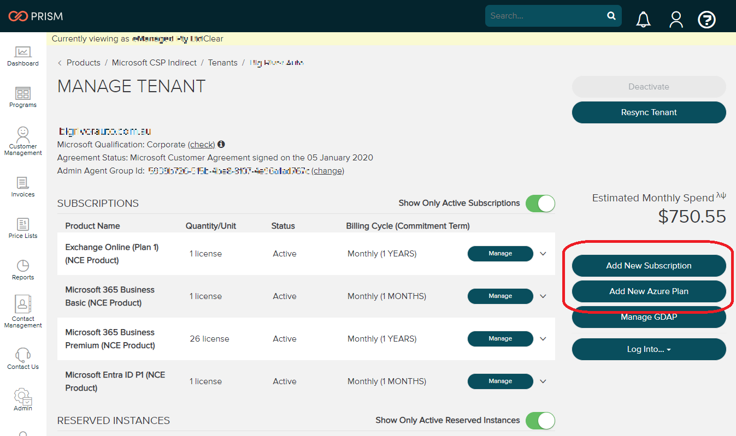
Task: Open Invoices in sidebar
Action: (x=23, y=187)
